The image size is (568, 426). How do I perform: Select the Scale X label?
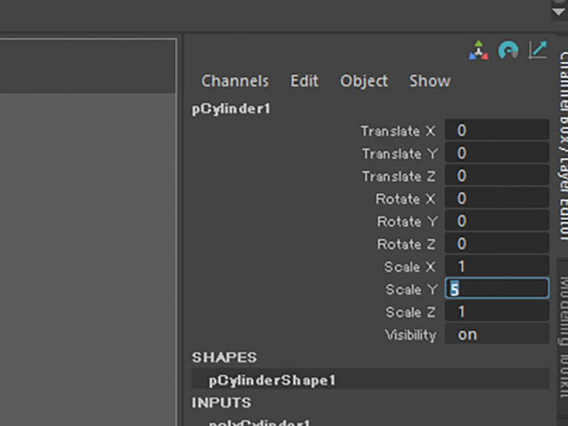(x=410, y=267)
